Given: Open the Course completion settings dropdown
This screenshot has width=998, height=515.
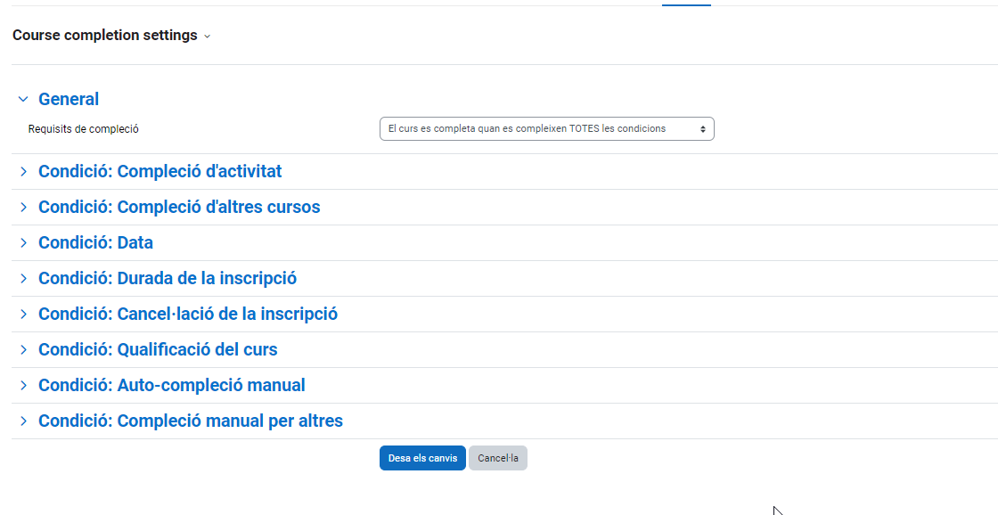Looking at the screenshot, I should point(111,36).
